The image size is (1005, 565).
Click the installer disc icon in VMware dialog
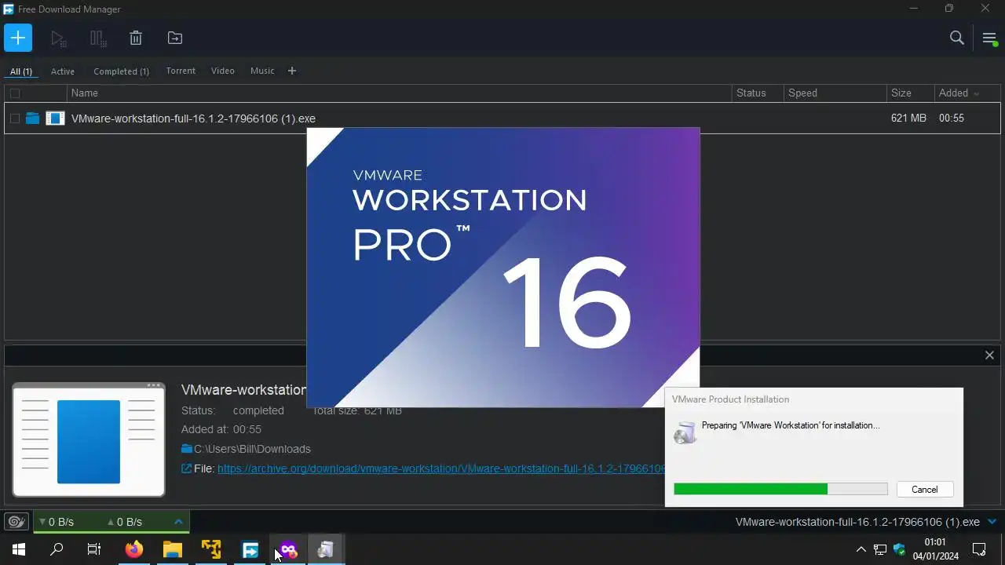[x=685, y=432]
